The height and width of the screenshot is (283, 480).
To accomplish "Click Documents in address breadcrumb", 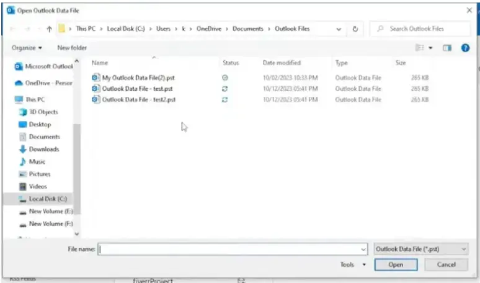I will 248,29.
